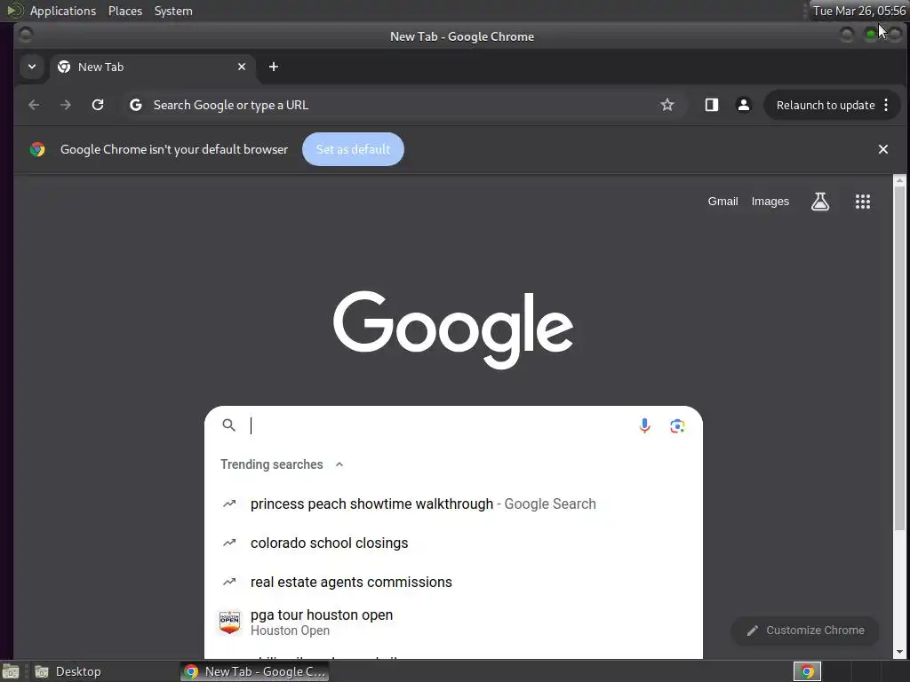Open the Applications menu
Image resolution: width=910 pixels, height=682 pixels.
point(63,11)
